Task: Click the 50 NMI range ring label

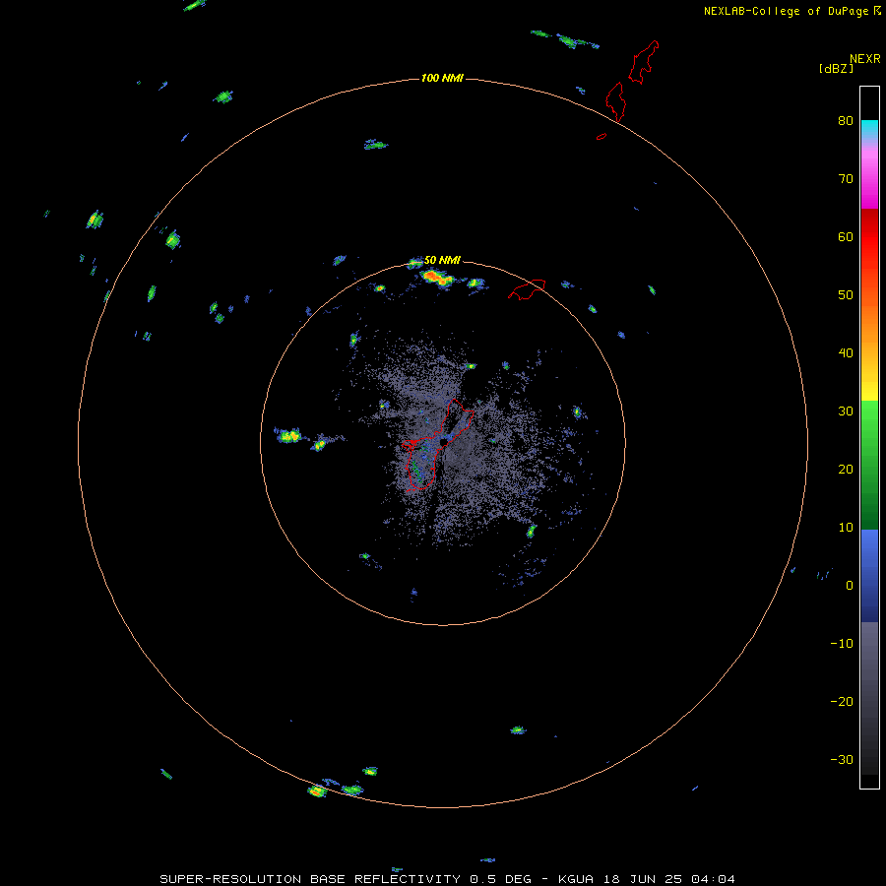Action: (x=442, y=260)
